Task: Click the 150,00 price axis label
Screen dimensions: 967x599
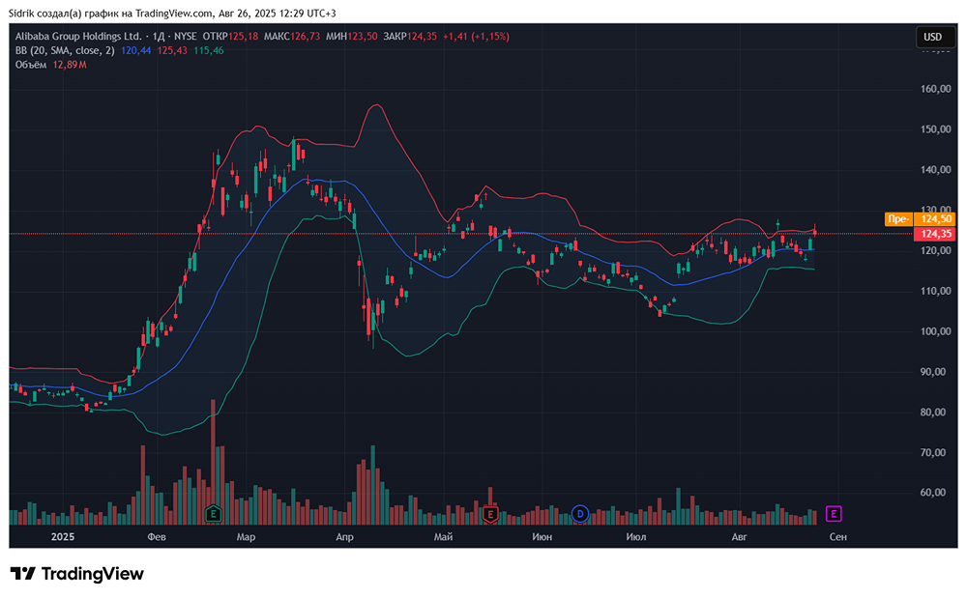Action: click(935, 129)
